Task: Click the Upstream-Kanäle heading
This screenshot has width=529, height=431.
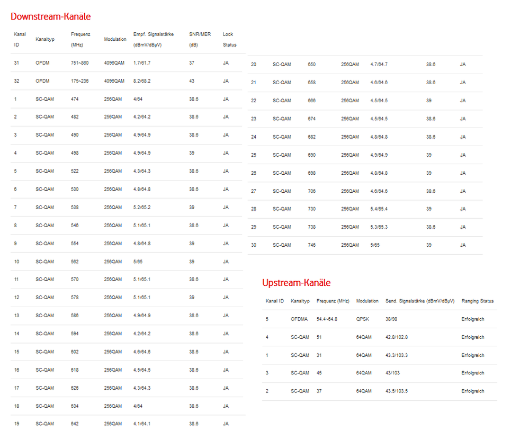Action: (296, 283)
